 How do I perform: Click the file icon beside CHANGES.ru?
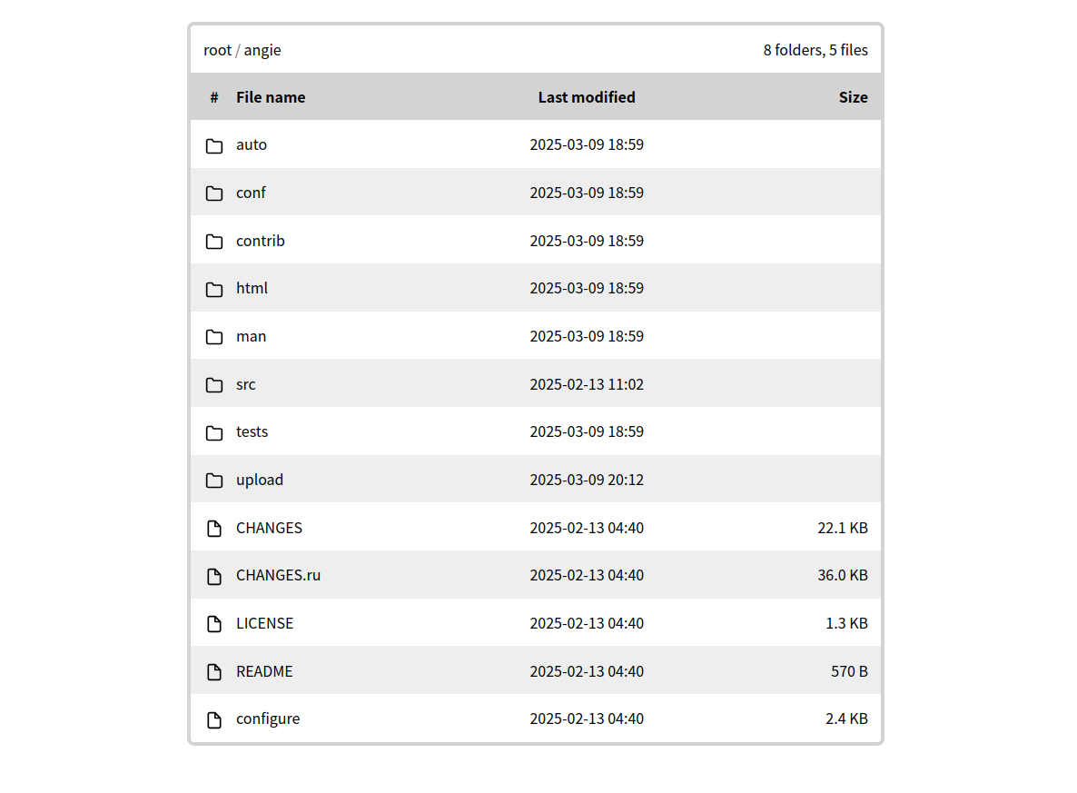[214, 576]
